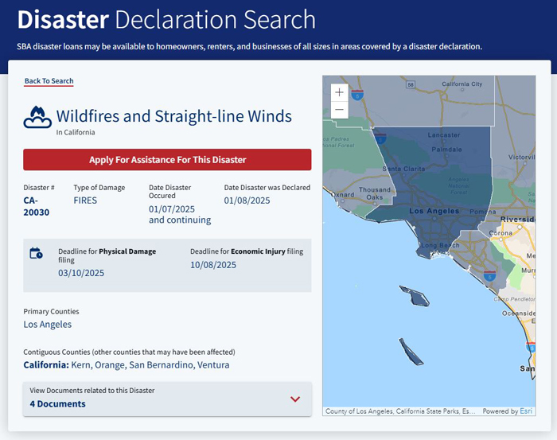Click Thousand Oaks on the map

click(375, 193)
